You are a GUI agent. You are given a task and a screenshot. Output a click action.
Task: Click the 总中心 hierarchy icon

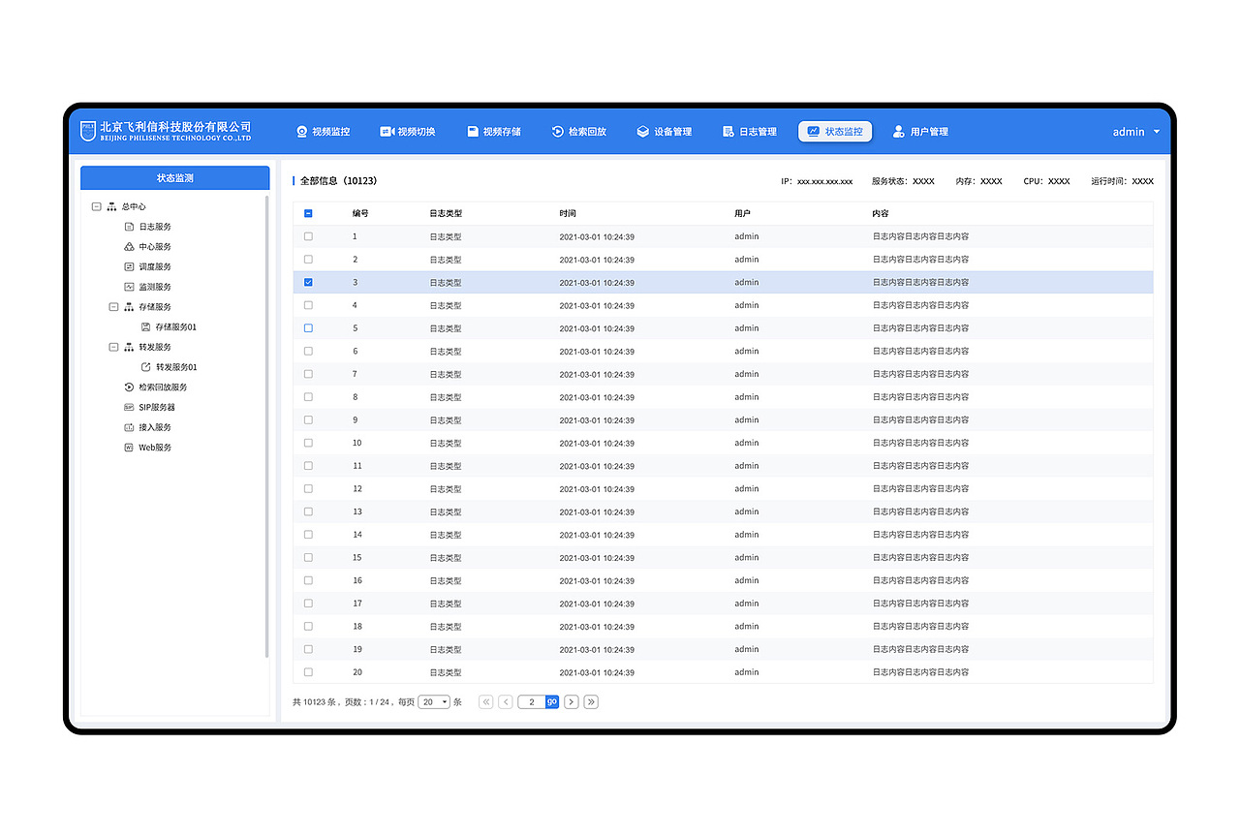coord(112,206)
